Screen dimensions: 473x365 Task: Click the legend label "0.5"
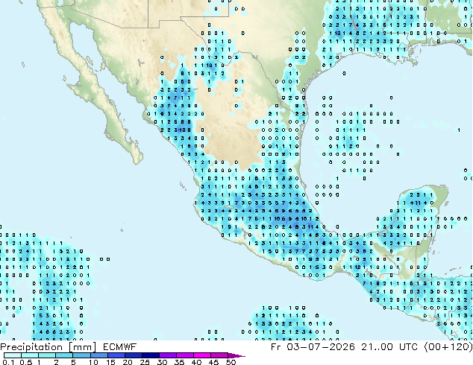[x=26, y=362]
